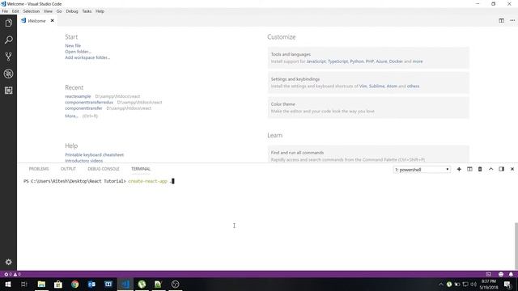Open the Debug menu
The width and height of the screenshot is (518, 291).
tap(72, 11)
